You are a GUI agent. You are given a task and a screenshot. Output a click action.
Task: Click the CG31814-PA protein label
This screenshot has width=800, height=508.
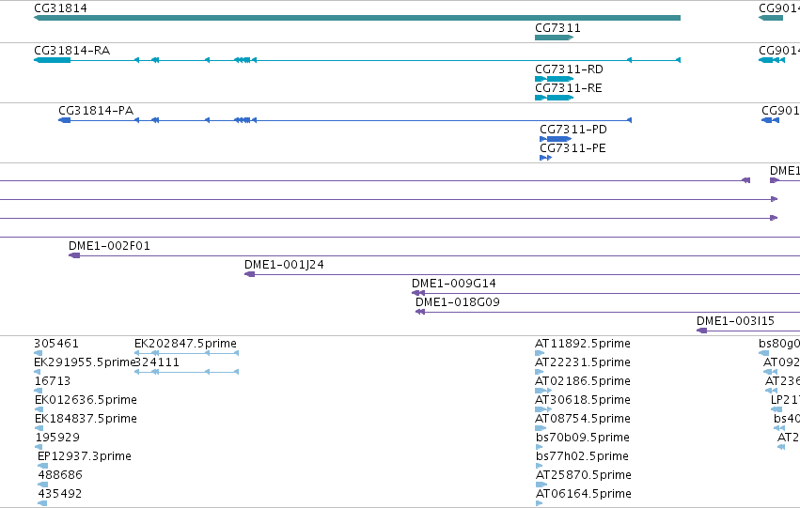tap(96, 111)
